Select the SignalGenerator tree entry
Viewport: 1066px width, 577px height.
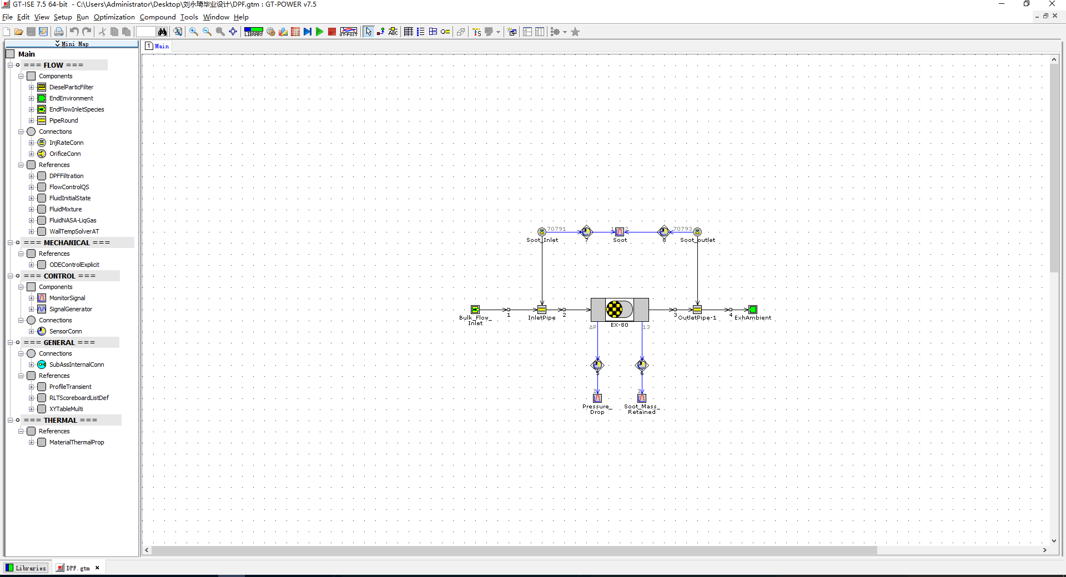pyautogui.click(x=71, y=309)
